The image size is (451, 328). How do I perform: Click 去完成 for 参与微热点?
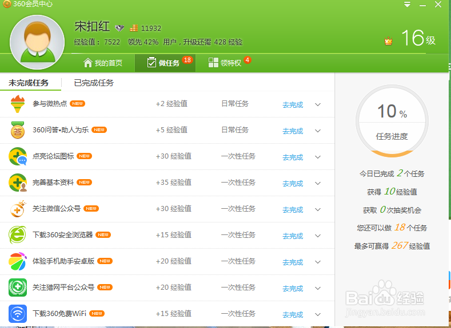[293, 105]
